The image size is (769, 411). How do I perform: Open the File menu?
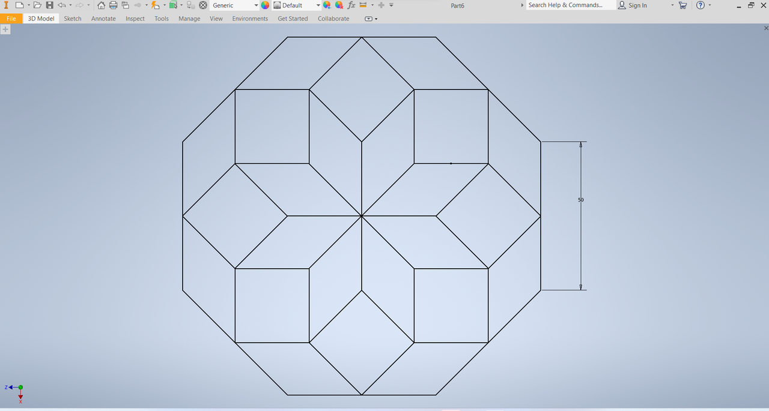coord(11,19)
